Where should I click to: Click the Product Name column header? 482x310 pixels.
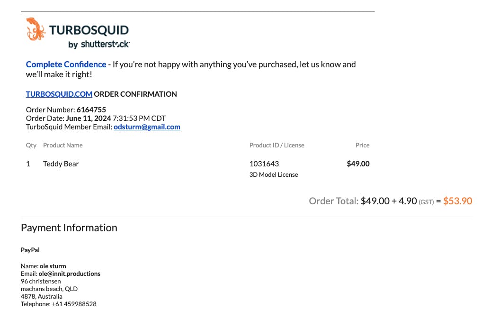(62, 145)
